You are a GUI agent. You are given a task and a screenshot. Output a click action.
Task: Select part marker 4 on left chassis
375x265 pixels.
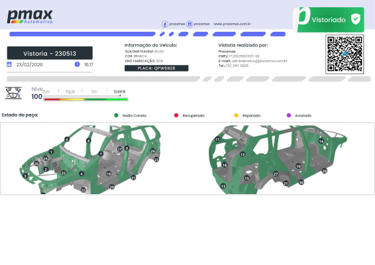[81, 174]
